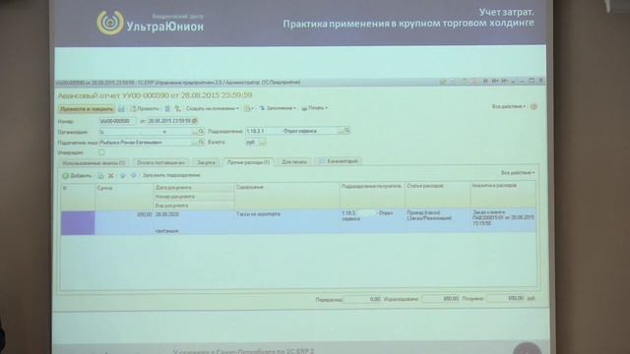Screen dimensions: 630x354
Task: Click 'Провести и закрыть' button
Action: (x=87, y=109)
